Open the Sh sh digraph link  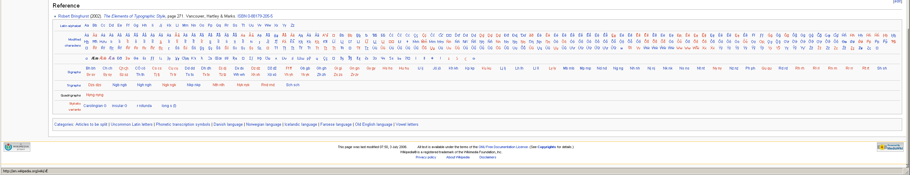[x=882, y=68]
